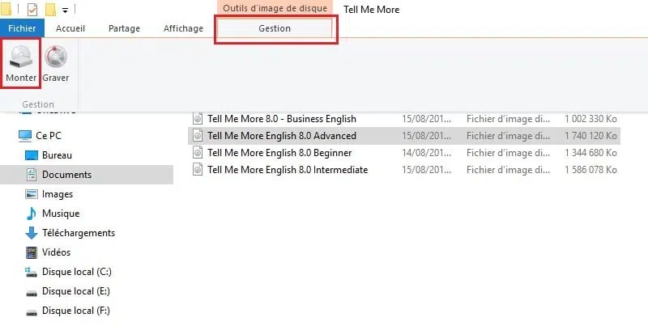Switch to the Affichage ribbon tab
The height and width of the screenshot is (326, 648).
[184, 28]
